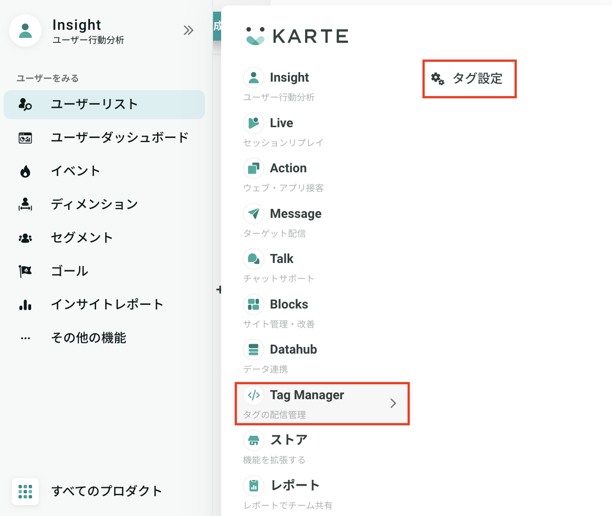Open ユーザーリスト menu item

click(x=104, y=105)
